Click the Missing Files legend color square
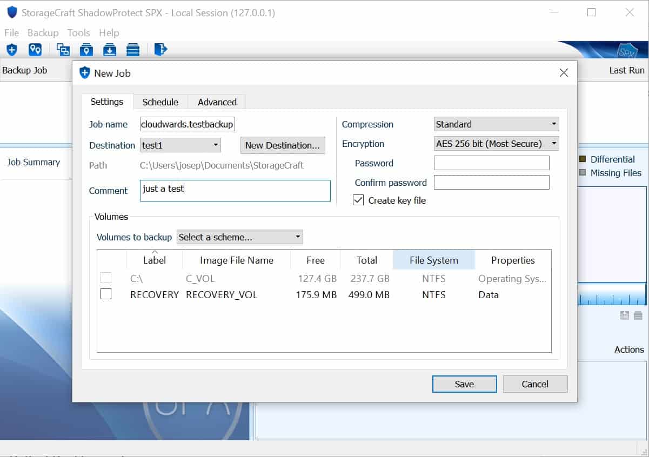Screen dimensions: 649x457 (x=583, y=173)
